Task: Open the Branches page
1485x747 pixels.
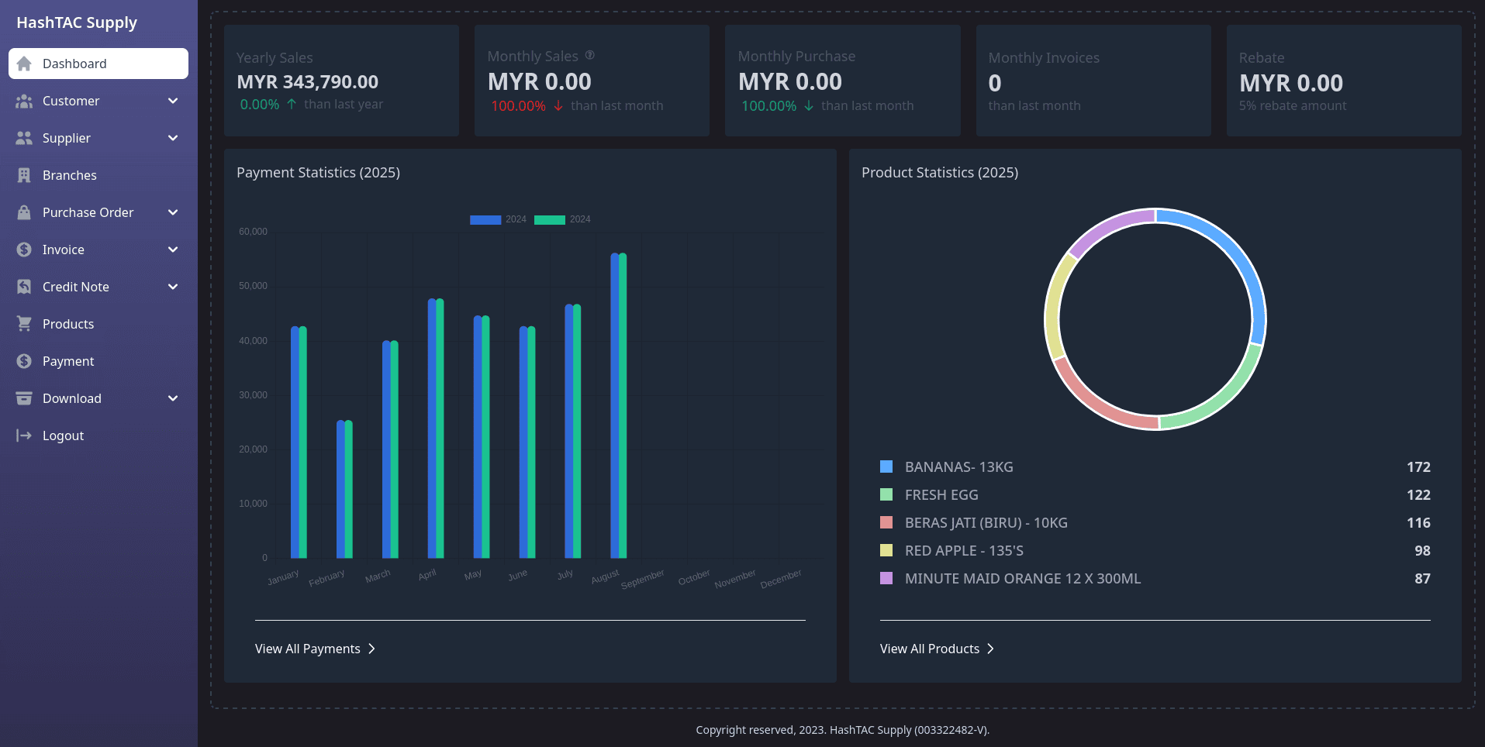Action: click(98, 175)
